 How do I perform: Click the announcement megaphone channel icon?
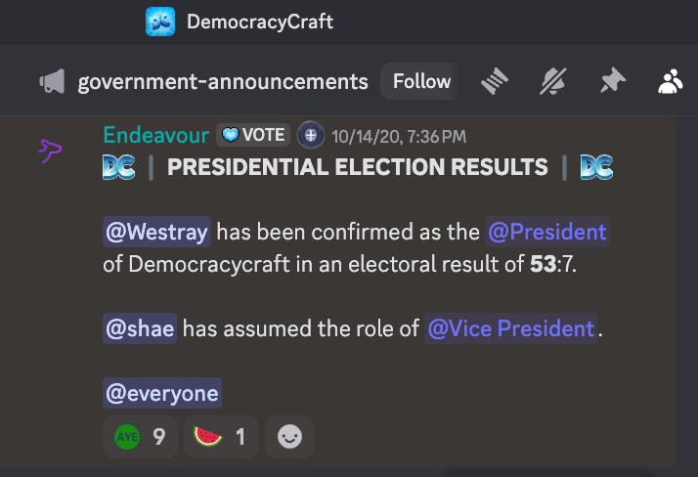click(52, 81)
